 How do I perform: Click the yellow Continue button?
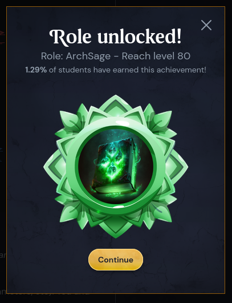pyautogui.click(x=116, y=260)
